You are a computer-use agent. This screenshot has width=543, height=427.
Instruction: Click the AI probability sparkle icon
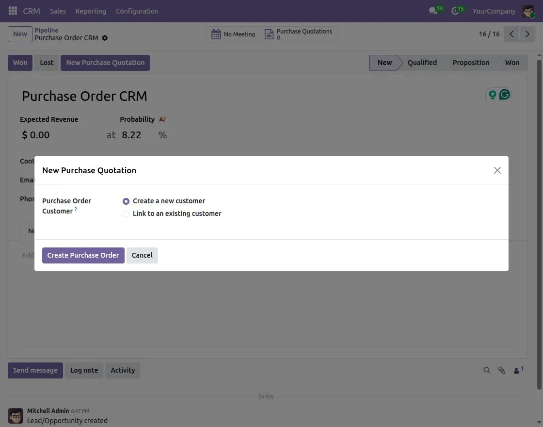tap(162, 118)
